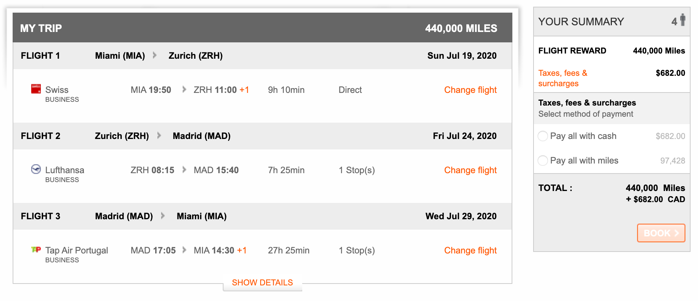Click the Tap Air Portugal logo icon
The image size is (698, 301).
tap(36, 249)
